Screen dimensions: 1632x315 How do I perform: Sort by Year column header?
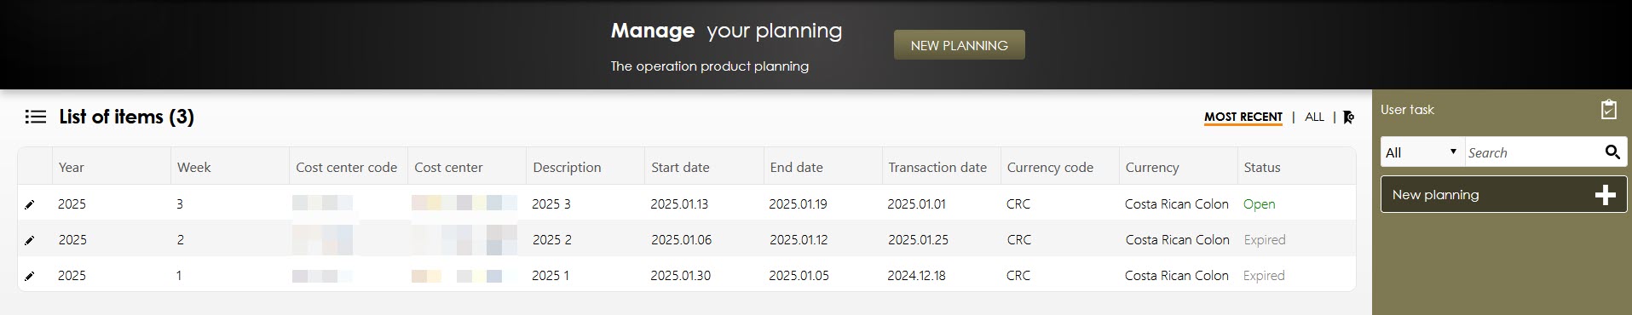(x=72, y=168)
